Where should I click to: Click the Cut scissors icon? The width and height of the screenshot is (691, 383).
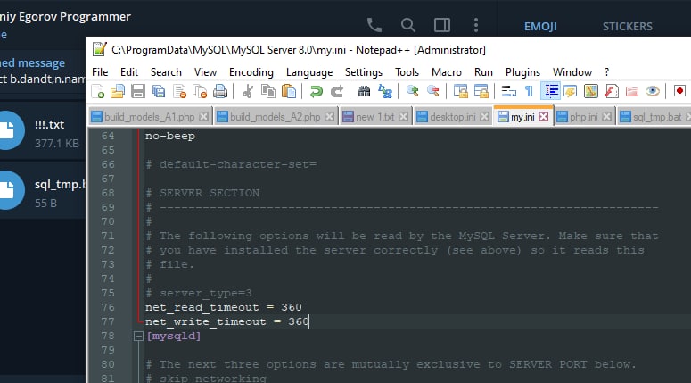point(248,91)
